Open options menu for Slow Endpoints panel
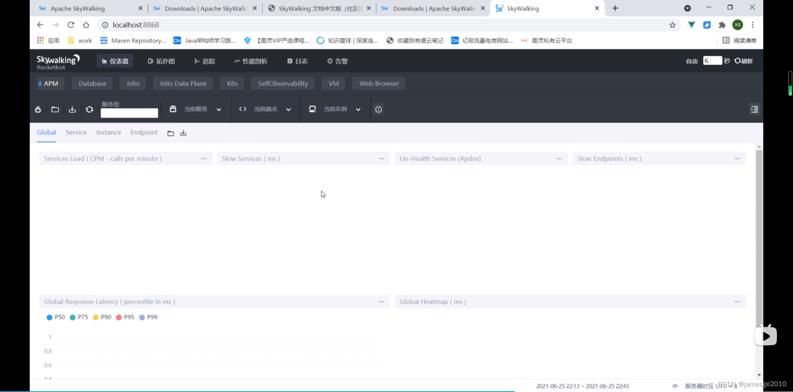Image resolution: width=793 pixels, height=392 pixels. point(737,159)
